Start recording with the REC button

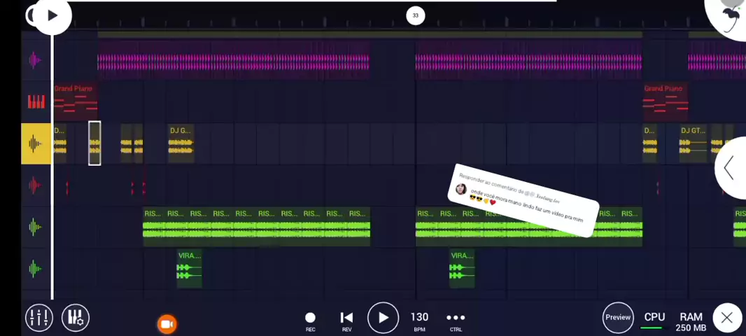click(x=310, y=321)
